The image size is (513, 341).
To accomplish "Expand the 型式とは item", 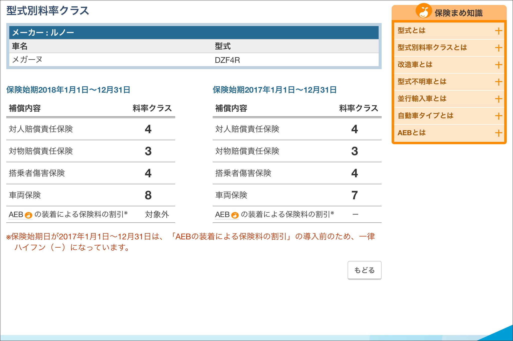I will point(449,31).
